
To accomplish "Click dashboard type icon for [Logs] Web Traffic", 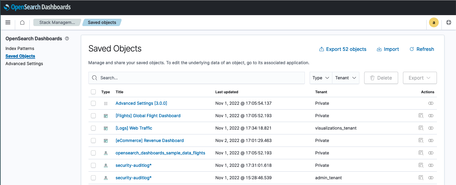I will coord(106,128).
